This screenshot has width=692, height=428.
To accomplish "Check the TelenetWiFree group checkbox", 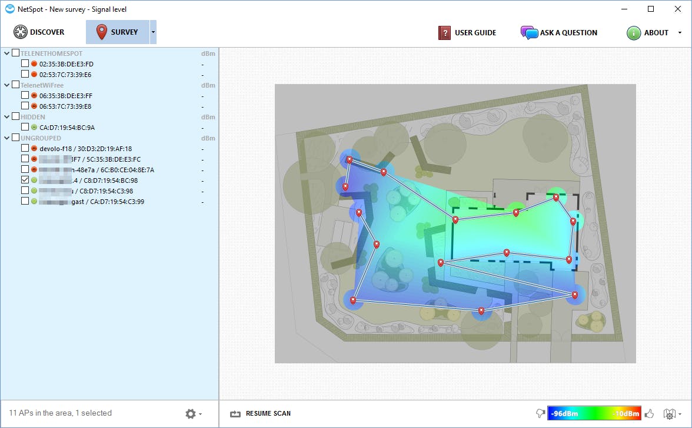I will 15,85.
